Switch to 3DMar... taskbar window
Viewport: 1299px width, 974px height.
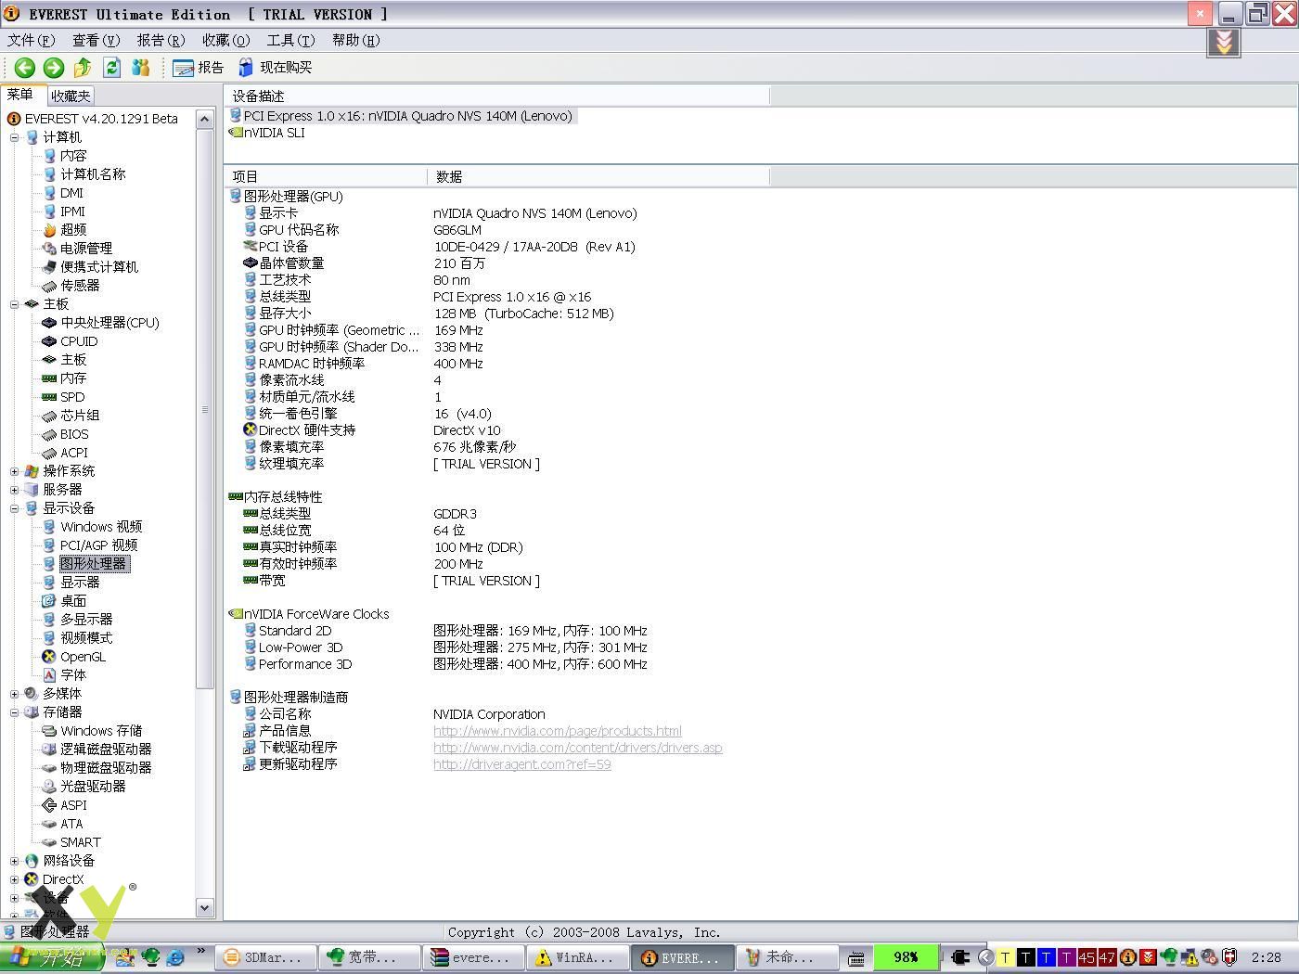[x=264, y=957]
